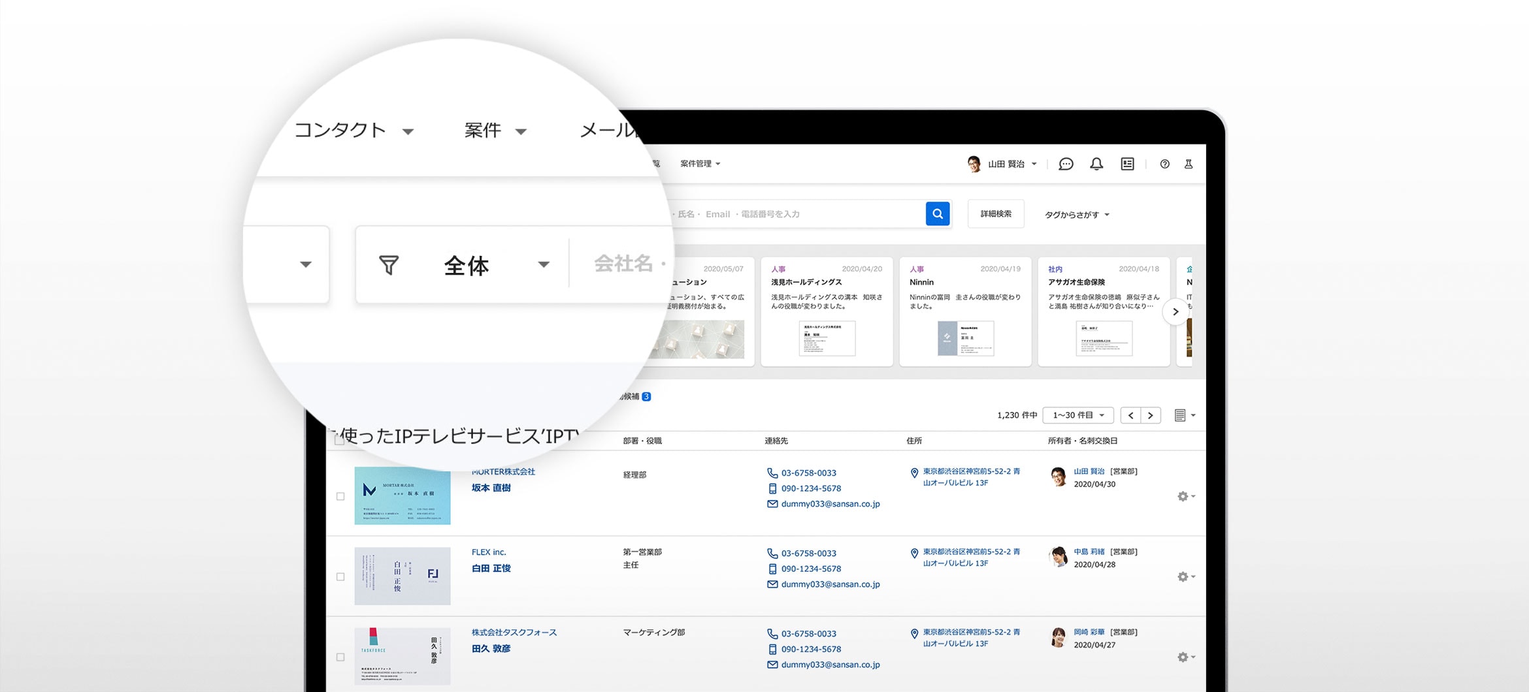Click map pin in 坂本 直樹 row
Viewport: 1529px width, 692px height.
(x=914, y=473)
